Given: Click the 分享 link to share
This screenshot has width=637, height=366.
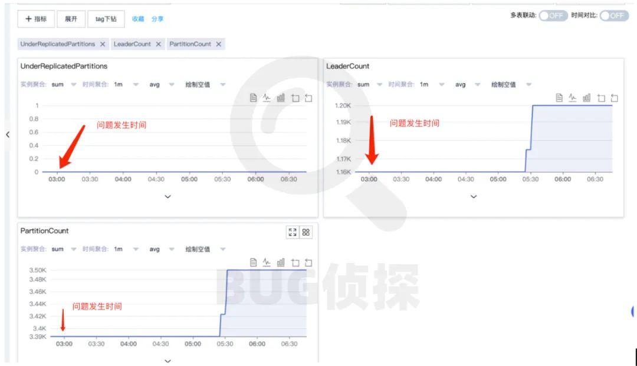Looking at the screenshot, I should (157, 19).
